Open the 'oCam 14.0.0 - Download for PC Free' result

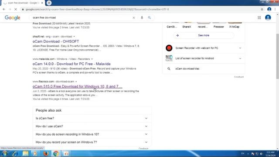pyautogui.click(x=71, y=64)
